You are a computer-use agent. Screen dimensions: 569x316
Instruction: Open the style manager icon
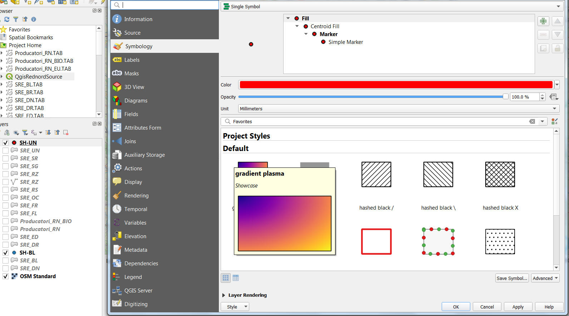[x=555, y=121]
